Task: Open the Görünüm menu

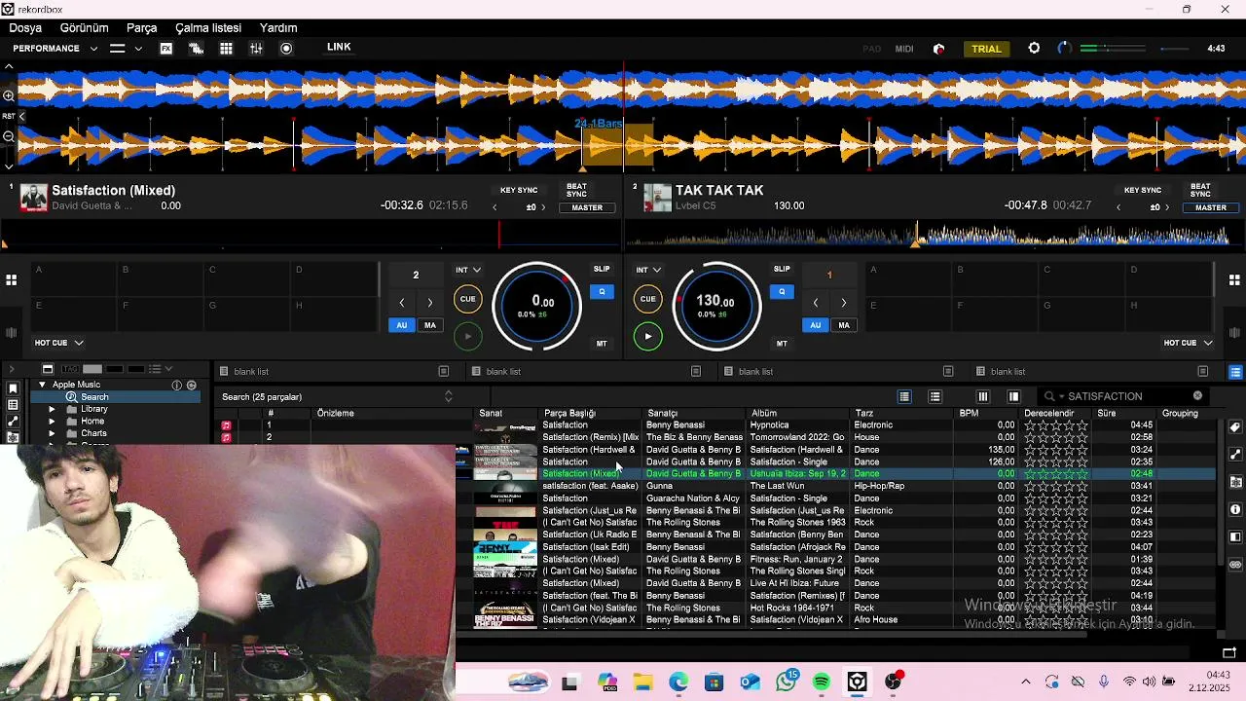Action: coord(84,28)
